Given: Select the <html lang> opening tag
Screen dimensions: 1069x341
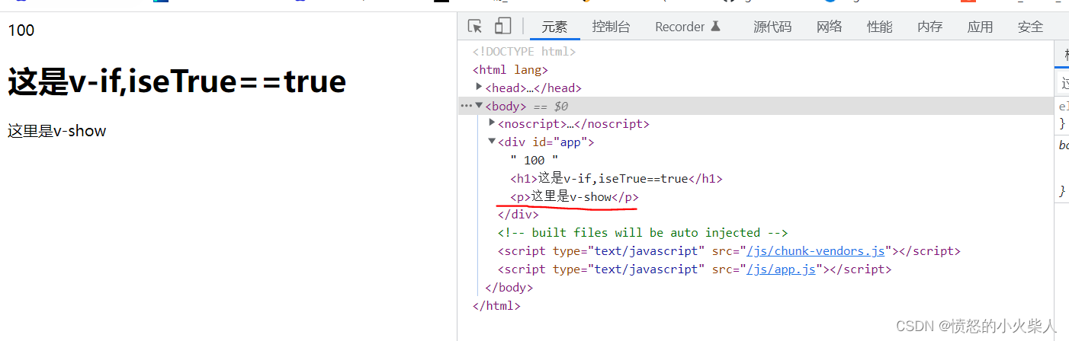Looking at the screenshot, I should pos(510,70).
